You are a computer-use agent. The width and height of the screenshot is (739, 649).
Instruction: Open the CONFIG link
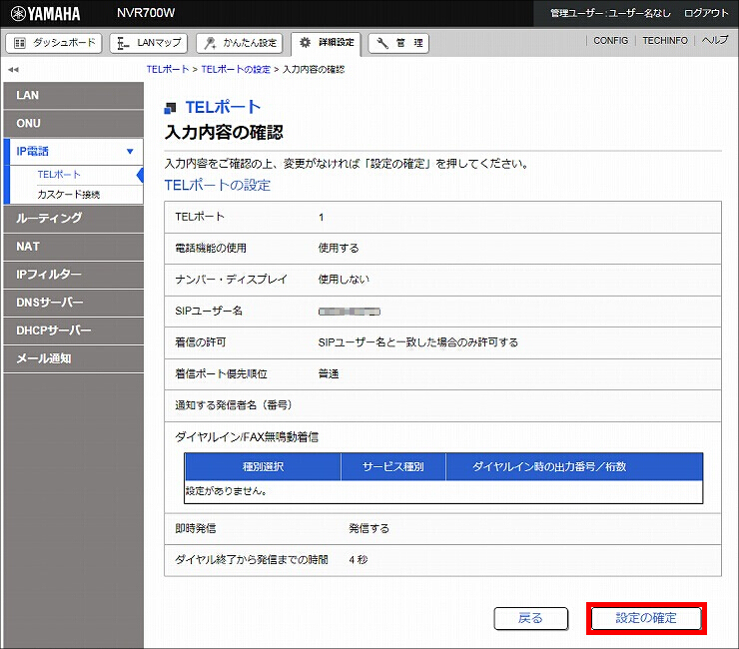click(x=610, y=41)
